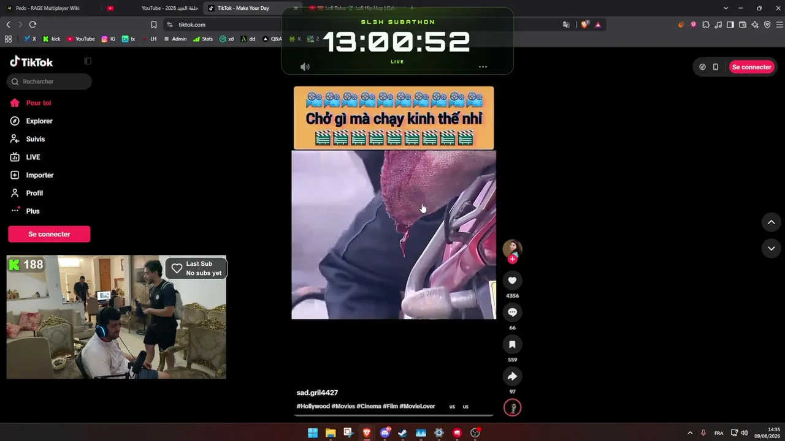Image resolution: width=785 pixels, height=441 pixels.
Task: Open Brave Rewards triangle icon
Action: 598,24
